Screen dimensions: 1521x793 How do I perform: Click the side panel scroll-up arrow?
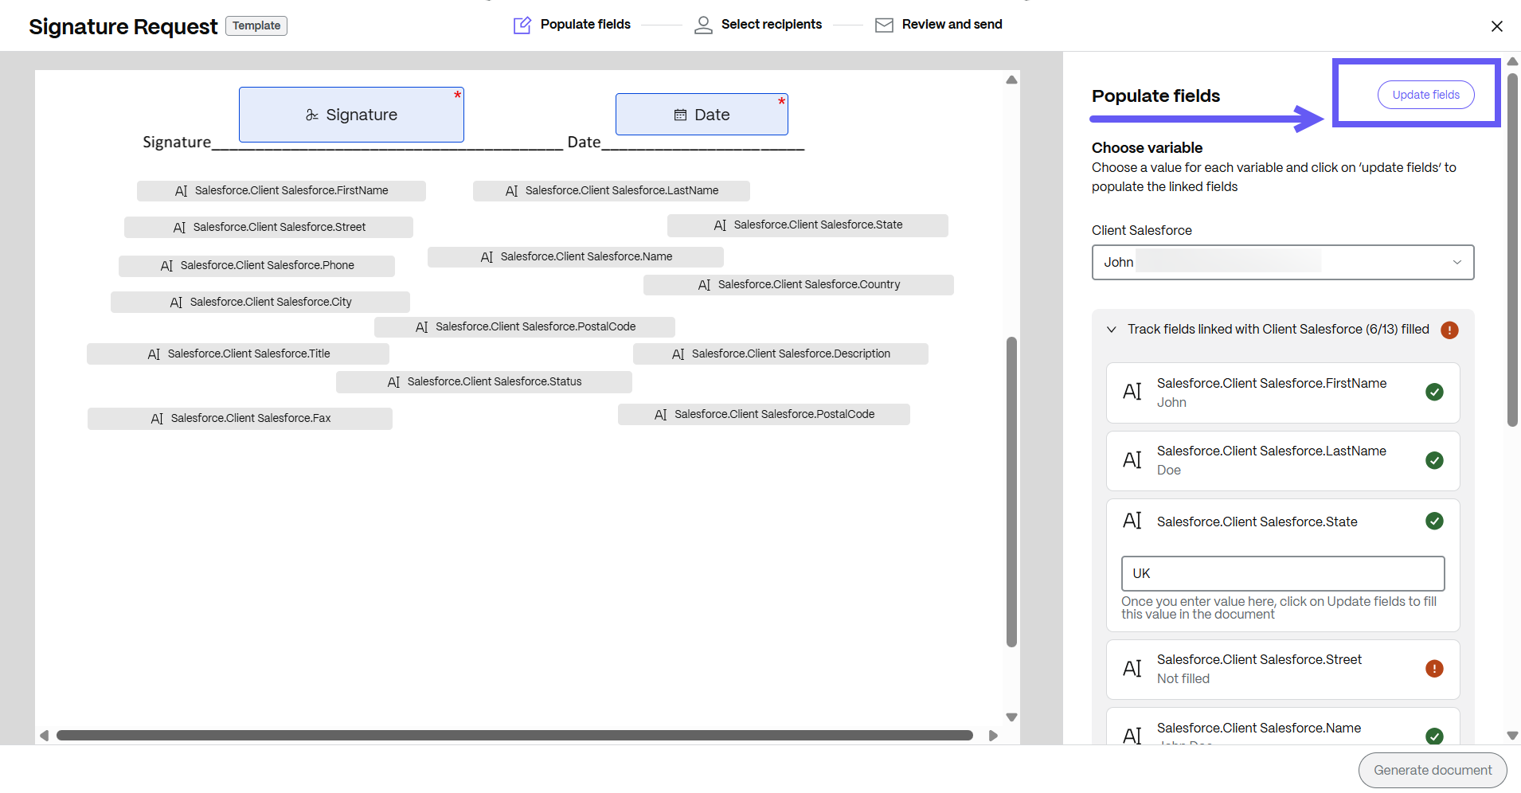pyautogui.click(x=1512, y=61)
